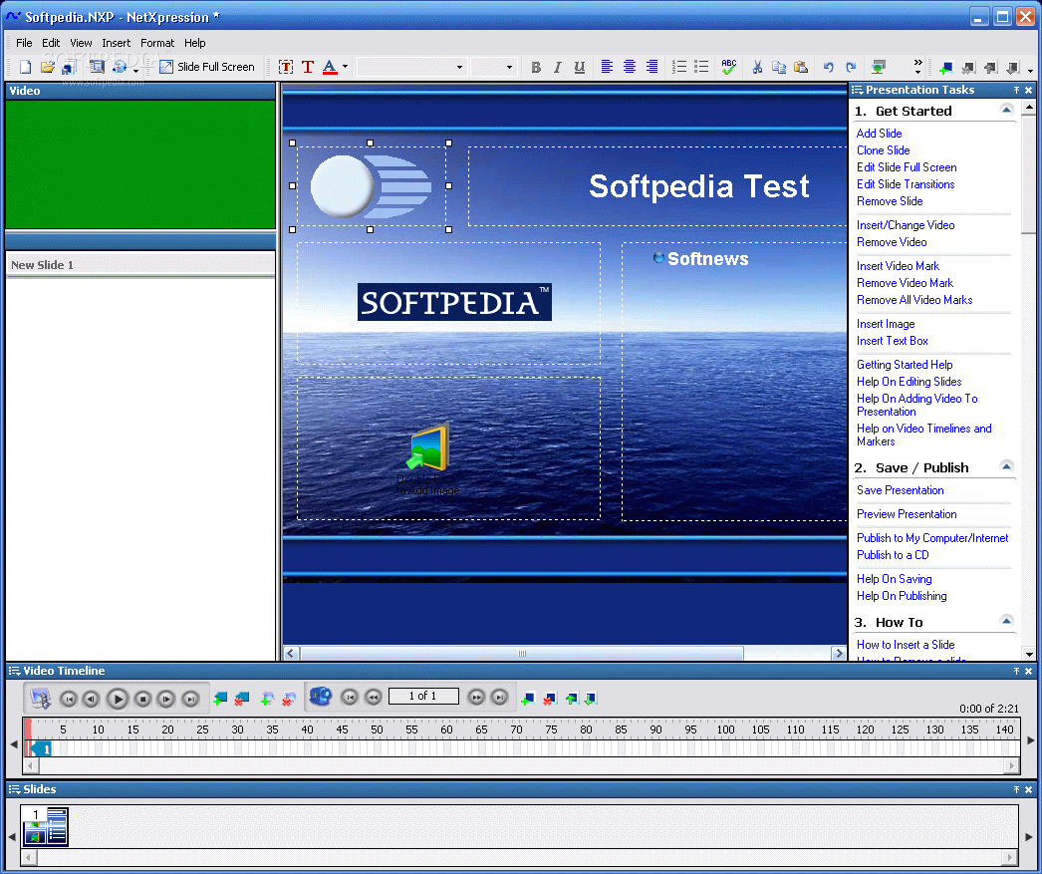The height and width of the screenshot is (874, 1042).
Task: Toggle numbered list
Action: pyautogui.click(x=679, y=67)
